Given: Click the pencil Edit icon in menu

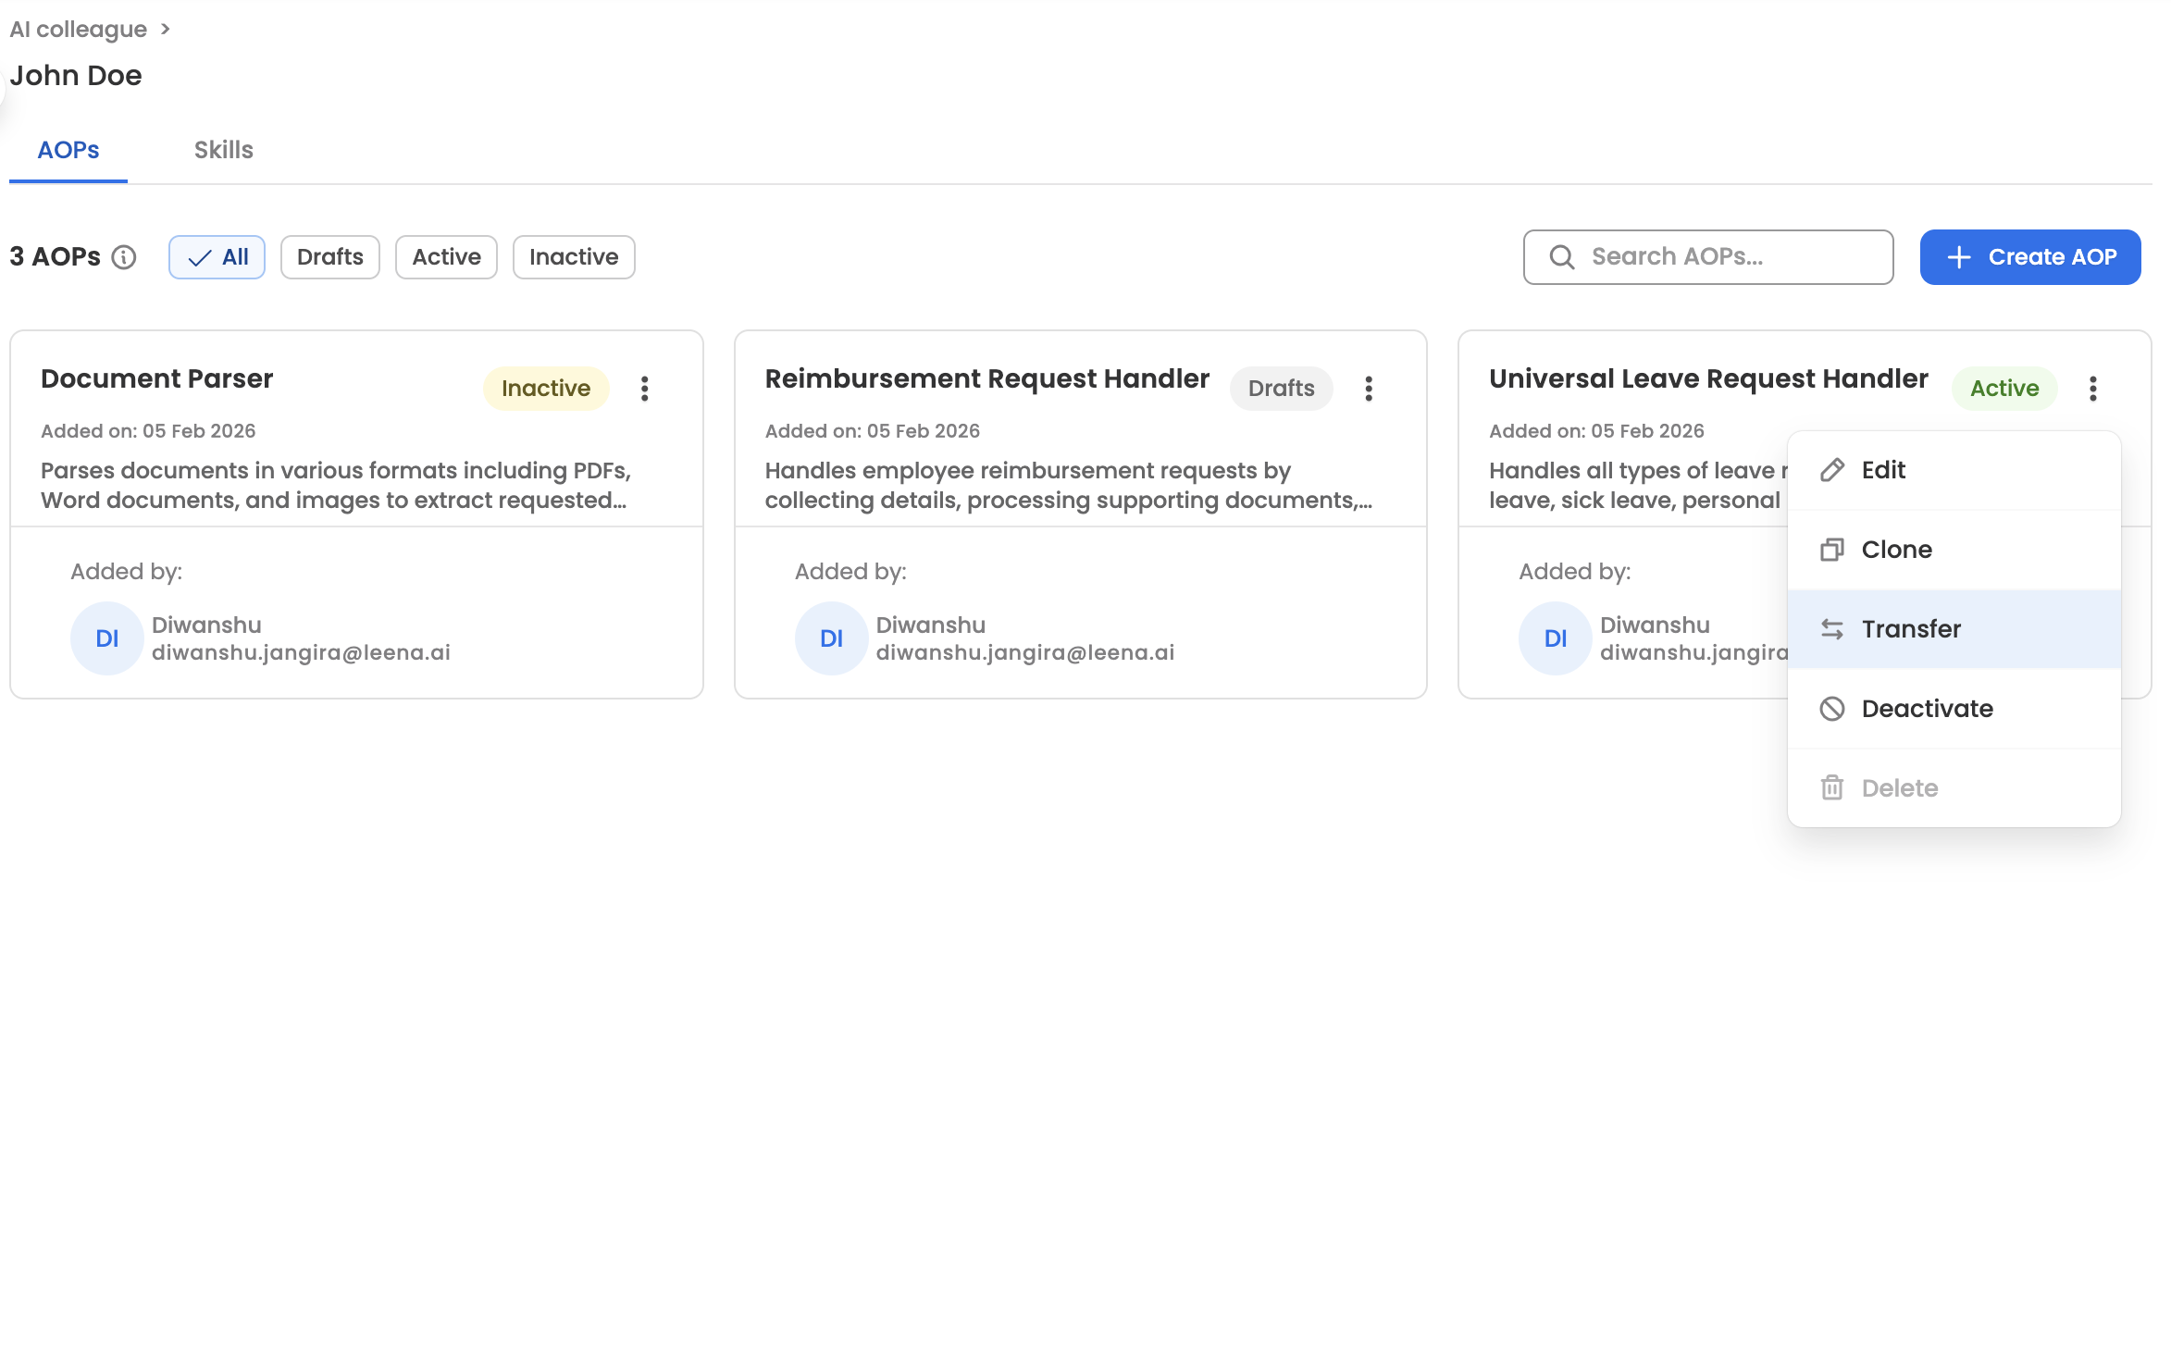Looking at the screenshot, I should pyautogui.click(x=1832, y=470).
